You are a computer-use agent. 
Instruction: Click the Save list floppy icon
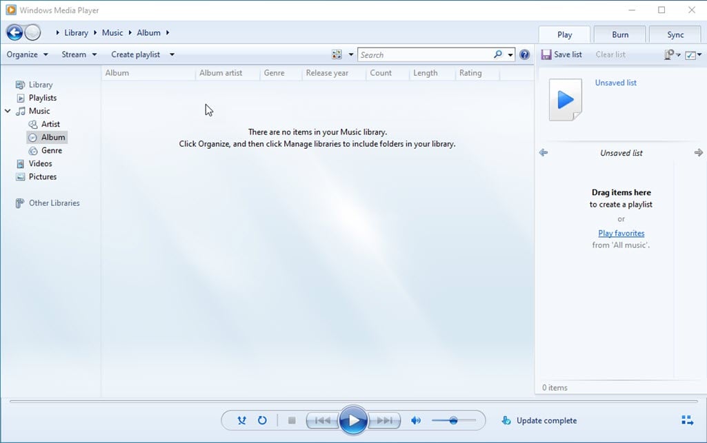click(x=546, y=54)
